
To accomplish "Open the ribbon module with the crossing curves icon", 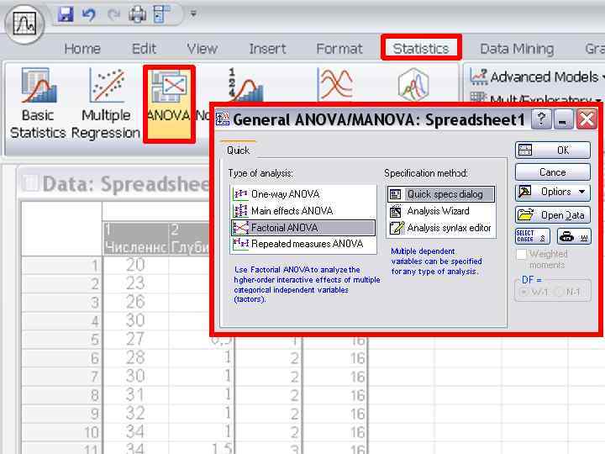I will 335,84.
